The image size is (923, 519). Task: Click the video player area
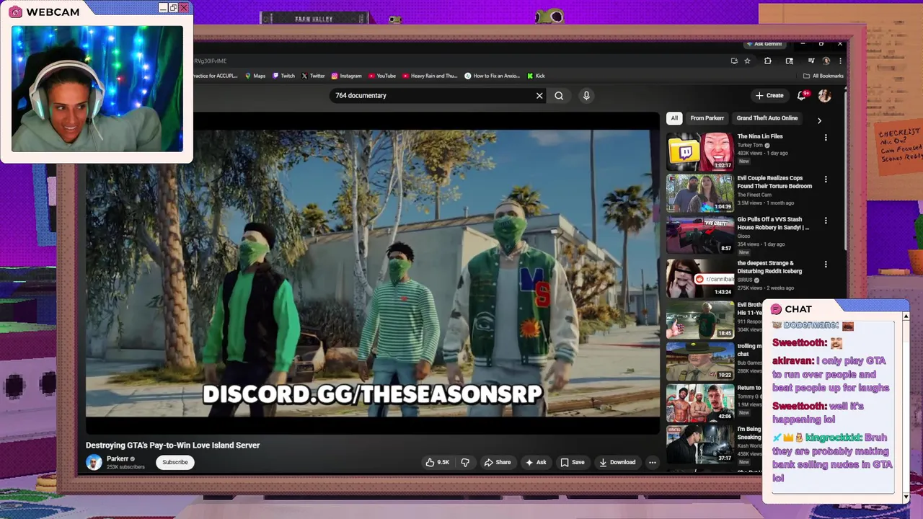[x=373, y=274]
